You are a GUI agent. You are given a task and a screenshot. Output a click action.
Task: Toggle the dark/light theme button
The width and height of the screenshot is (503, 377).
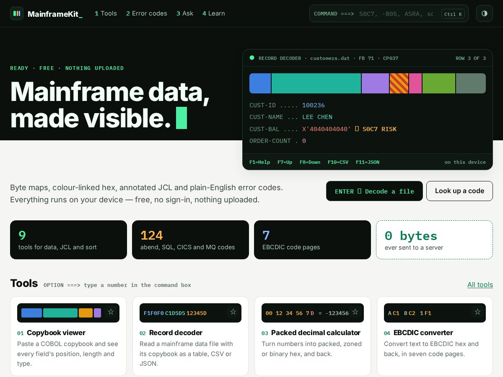click(x=485, y=13)
